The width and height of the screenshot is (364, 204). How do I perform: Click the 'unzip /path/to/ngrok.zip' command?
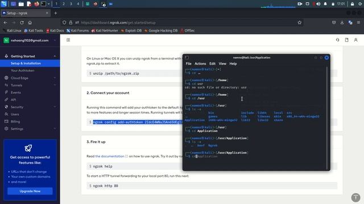pos(116,73)
